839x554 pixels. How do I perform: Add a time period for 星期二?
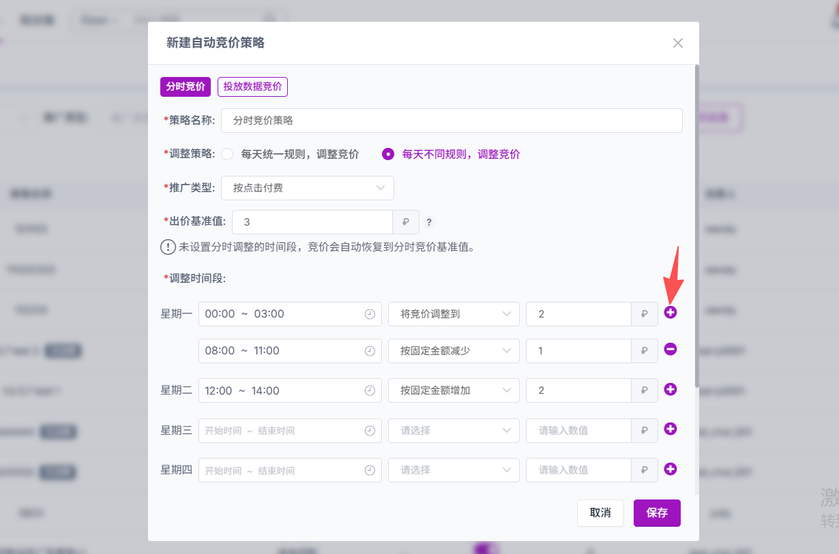671,389
